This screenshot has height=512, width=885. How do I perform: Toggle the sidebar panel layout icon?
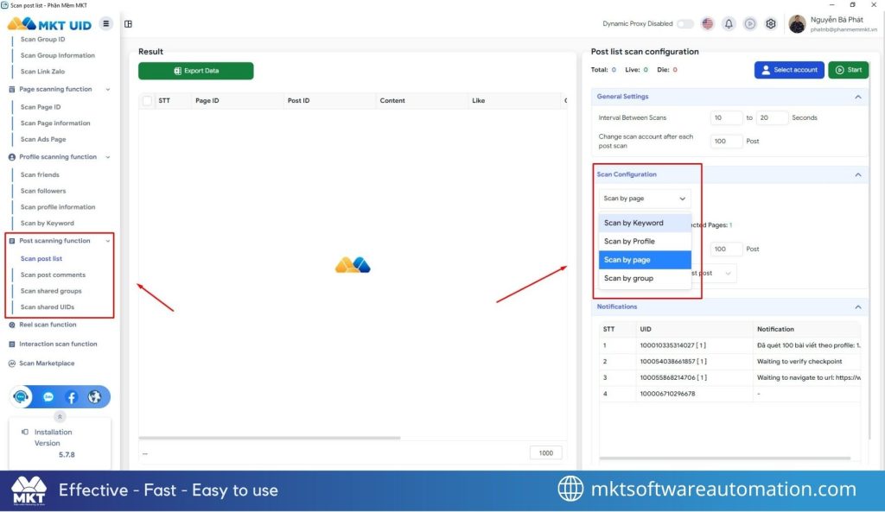point(129,24)
